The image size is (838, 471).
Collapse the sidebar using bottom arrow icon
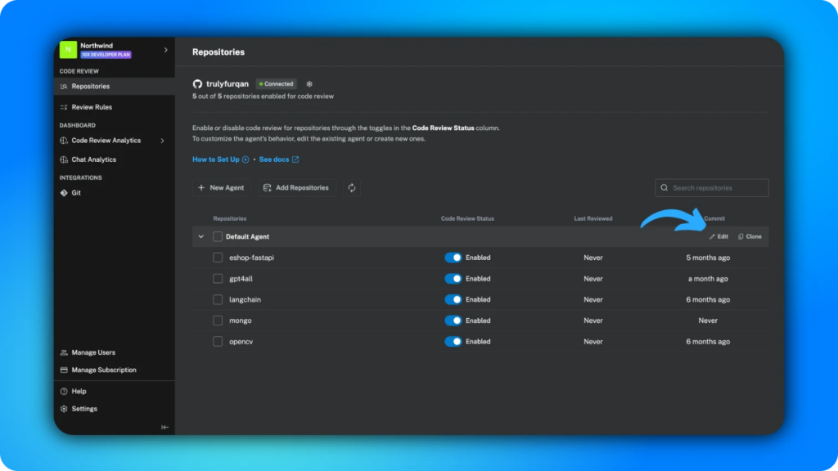[164, 427]
